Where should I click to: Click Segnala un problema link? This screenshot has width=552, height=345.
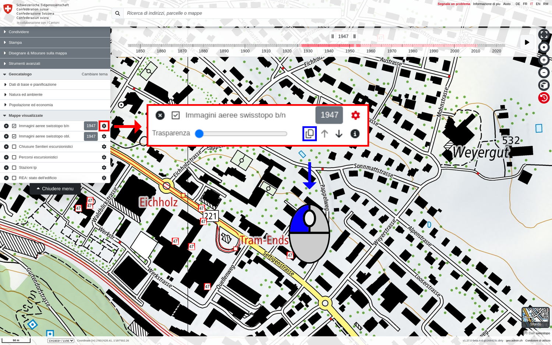tap(453, 4)
